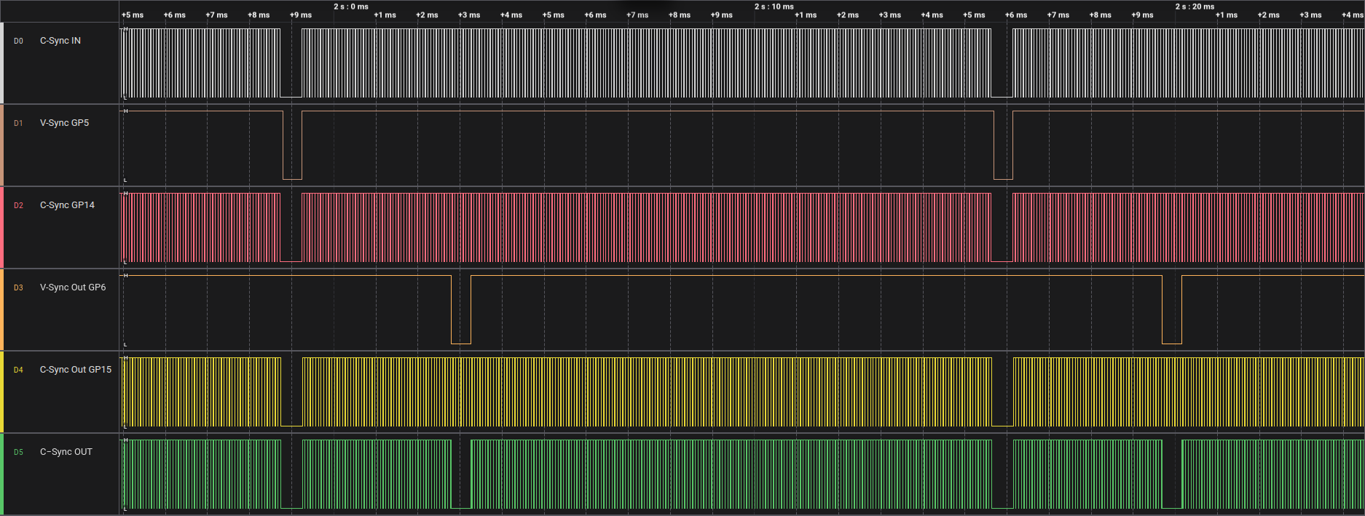This screenshot has height=516, width=1365.
Task: Select the green C−Sync OUT channel name
Action: [66, 452]
